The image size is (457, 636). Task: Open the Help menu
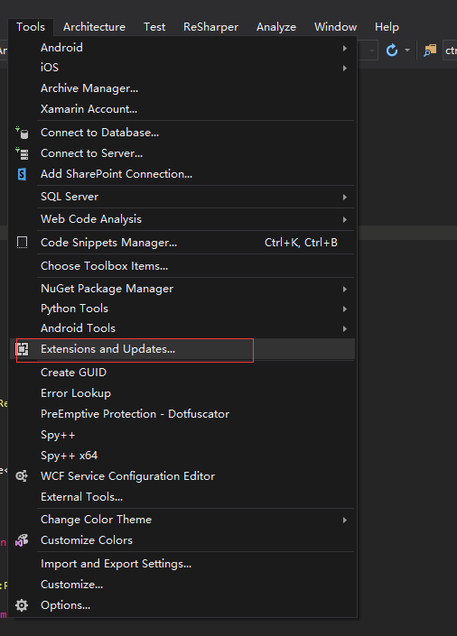(x=387, y=27)
